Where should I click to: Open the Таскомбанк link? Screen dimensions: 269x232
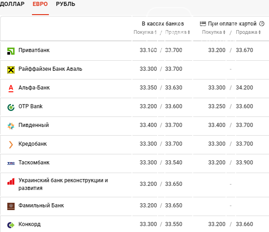(34, 162)
